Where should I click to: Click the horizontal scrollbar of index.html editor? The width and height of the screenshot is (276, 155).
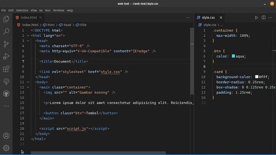coord(98,152)
